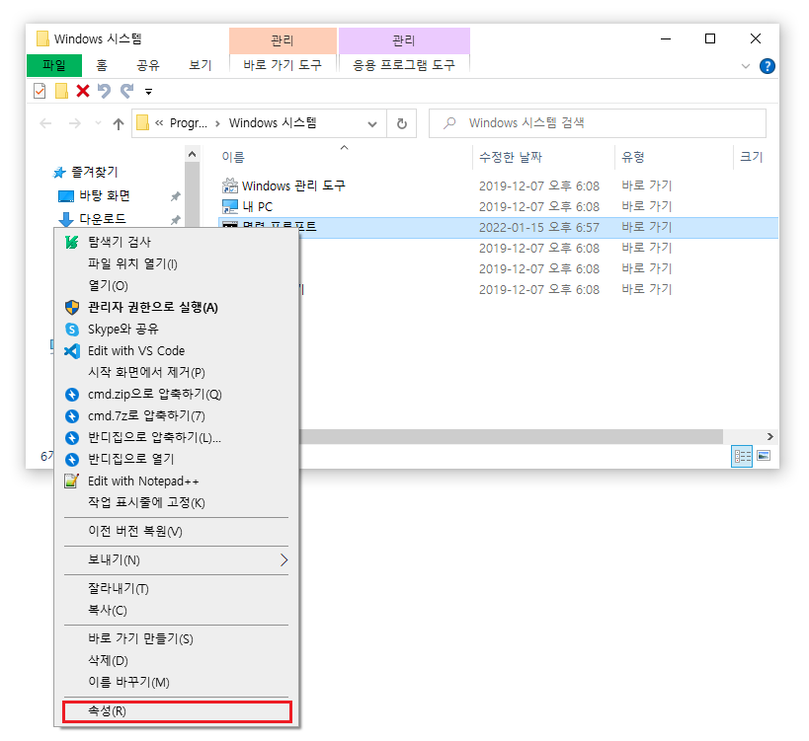Screen dimensions: 809x741
Task: Refresh the Windows 시스템 folder
Action: click(401, 123)
